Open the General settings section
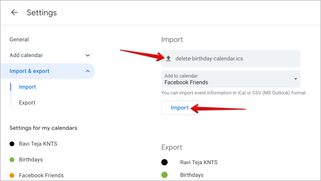This screenshot has width=321, height=181. click(19, 39)
